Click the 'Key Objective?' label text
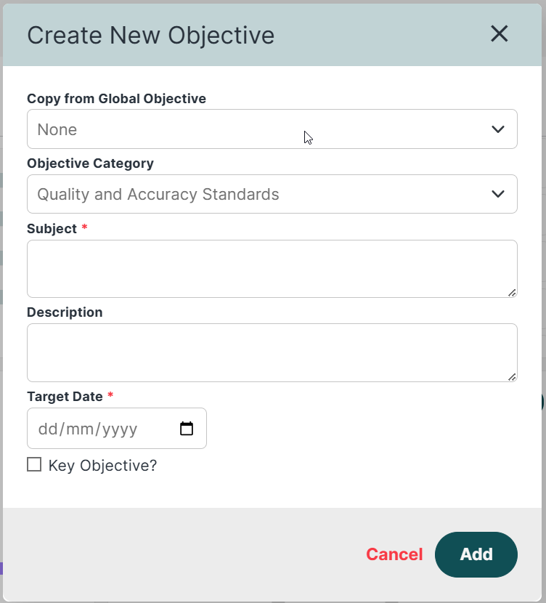Viewport: 546px width, 603px height. (x=102, y=466)
